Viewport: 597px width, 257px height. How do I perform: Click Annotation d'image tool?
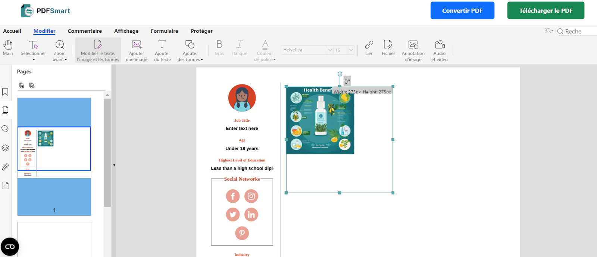click(413, 51)
